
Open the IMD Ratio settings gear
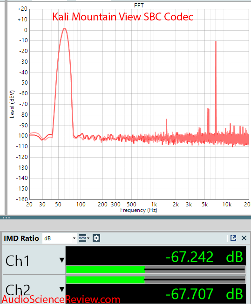96,238
